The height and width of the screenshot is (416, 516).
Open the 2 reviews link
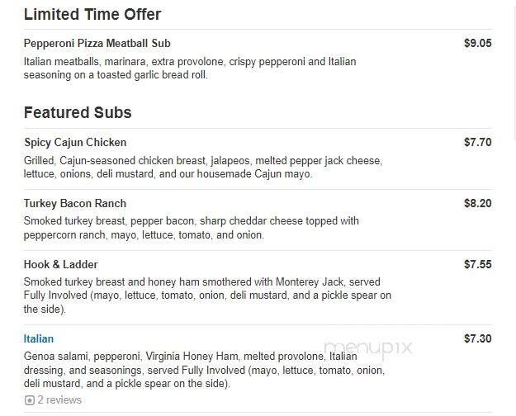[59, 400]
